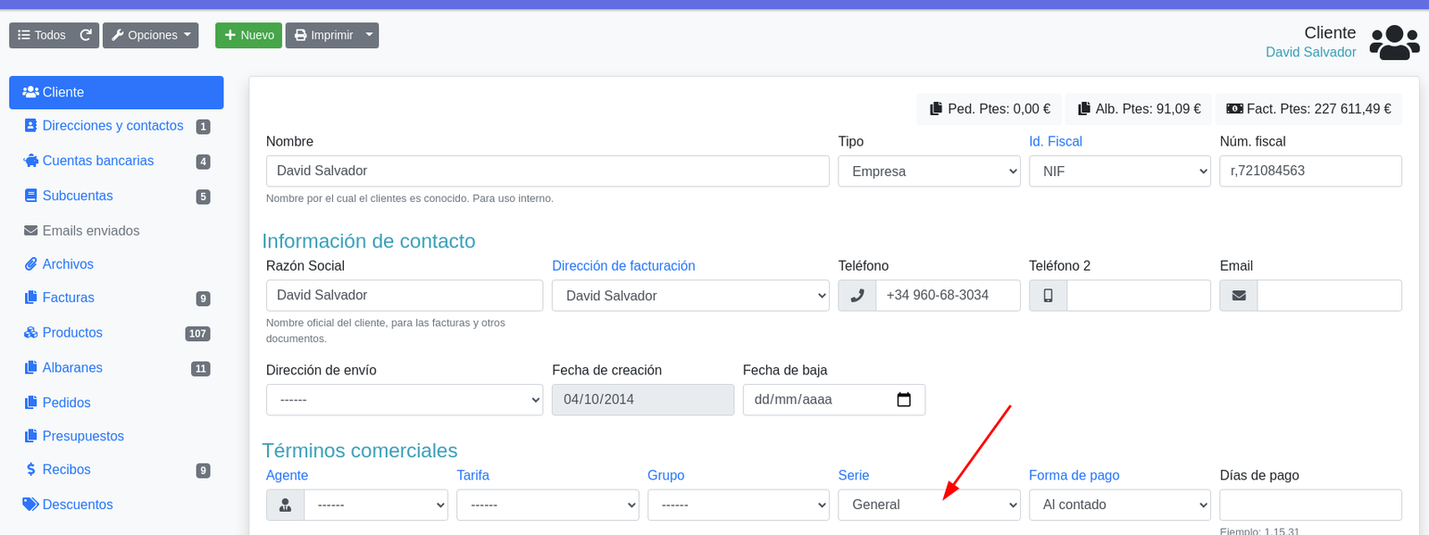Click the green Nuevo button

[x=248, y=35]
